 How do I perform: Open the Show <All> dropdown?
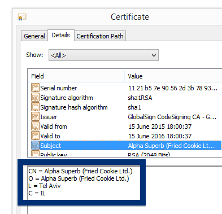coord(103,55)
